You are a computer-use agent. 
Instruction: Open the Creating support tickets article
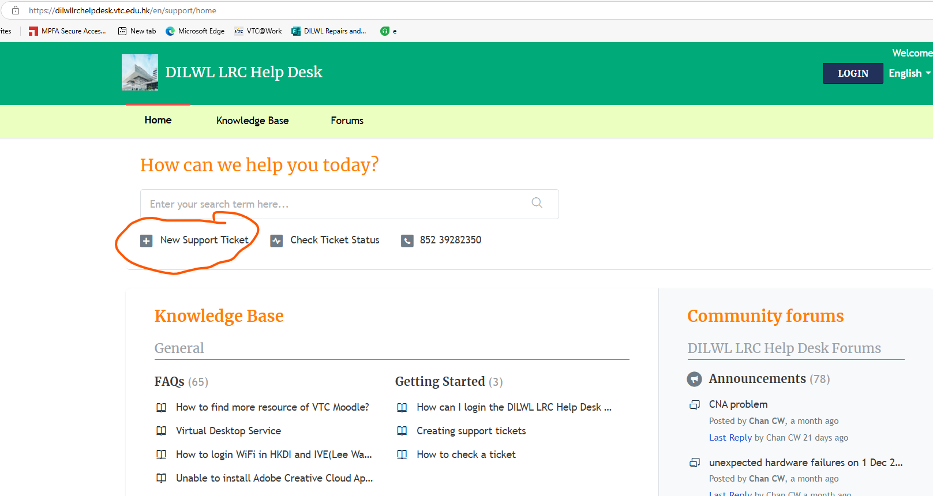471,431
